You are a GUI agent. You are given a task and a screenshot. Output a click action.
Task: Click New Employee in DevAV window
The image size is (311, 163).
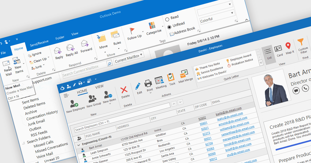(x=75, y=106)
